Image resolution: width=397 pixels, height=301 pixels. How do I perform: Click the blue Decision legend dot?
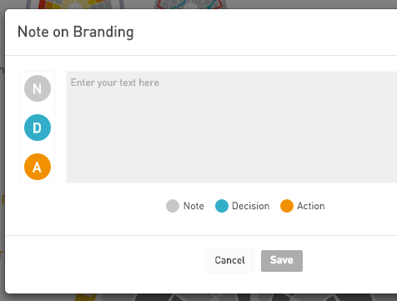(222, 206)
